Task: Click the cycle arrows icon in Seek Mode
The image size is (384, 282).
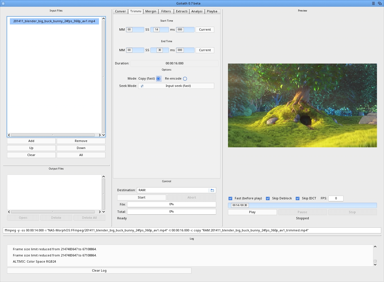Action: 142,86
